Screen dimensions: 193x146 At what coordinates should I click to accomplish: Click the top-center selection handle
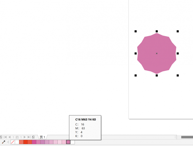(x=157, y=32)
